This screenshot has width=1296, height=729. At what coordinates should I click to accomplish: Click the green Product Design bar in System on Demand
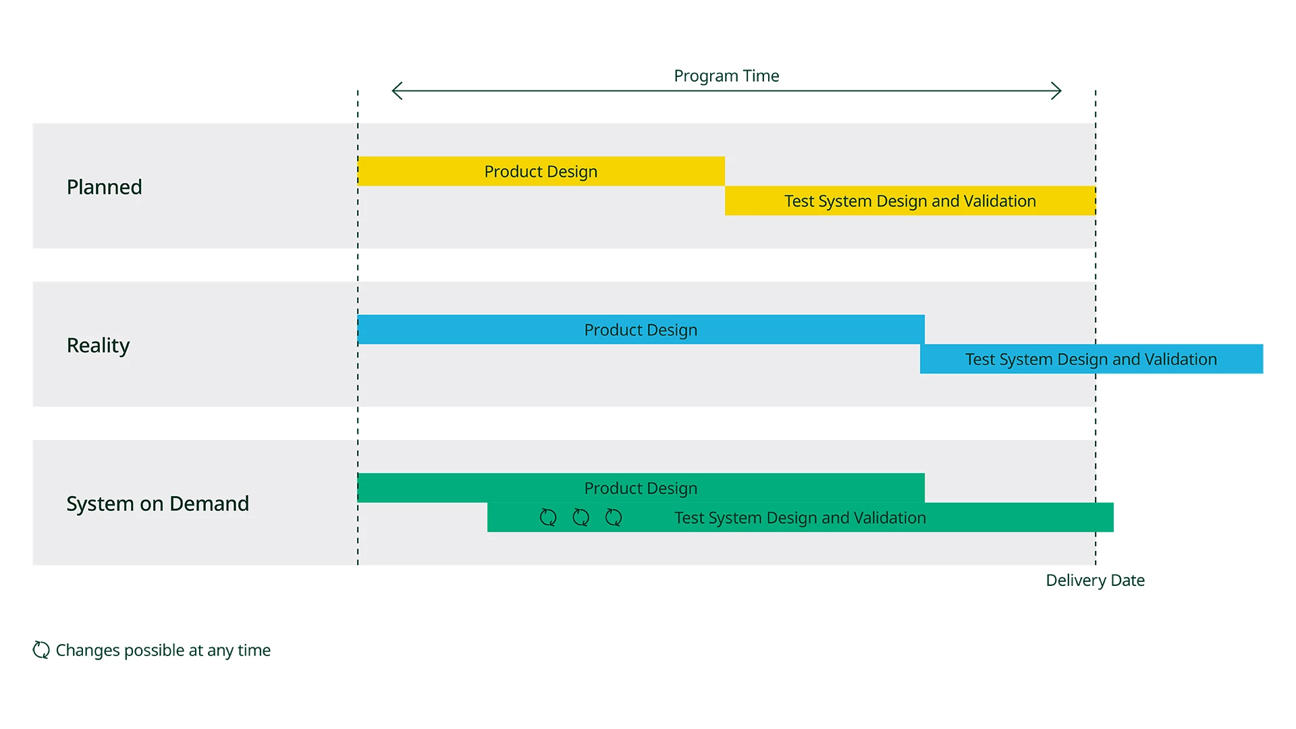[x=641, y=487]
